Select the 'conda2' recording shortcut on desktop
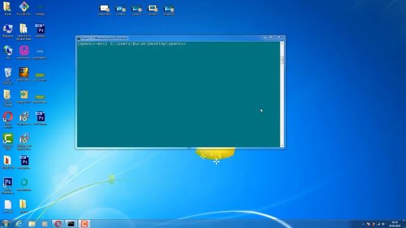This screenshot has width=406, height=228. 121,10
